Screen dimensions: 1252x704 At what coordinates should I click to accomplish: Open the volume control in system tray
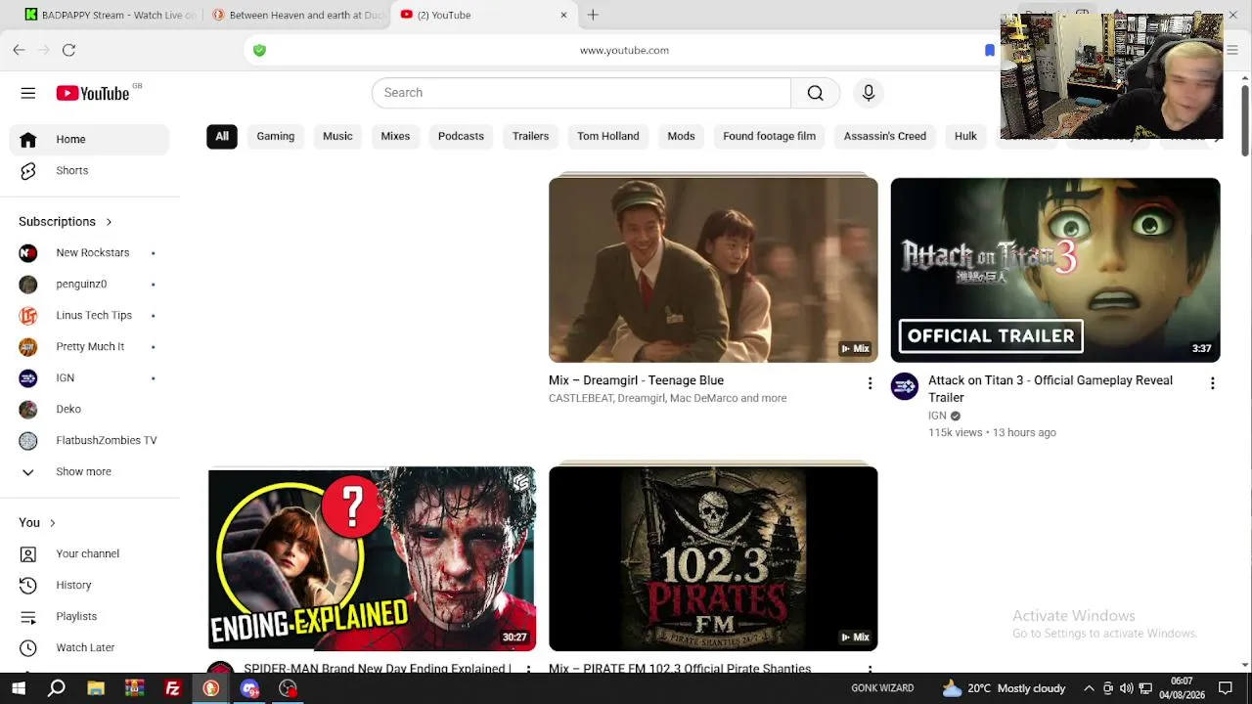(1127, 688)
